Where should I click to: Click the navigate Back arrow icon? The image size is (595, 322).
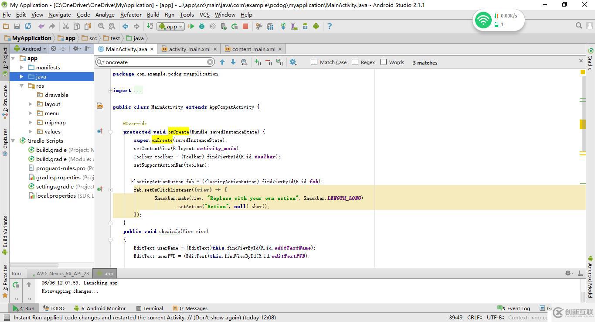click(126, 26)
